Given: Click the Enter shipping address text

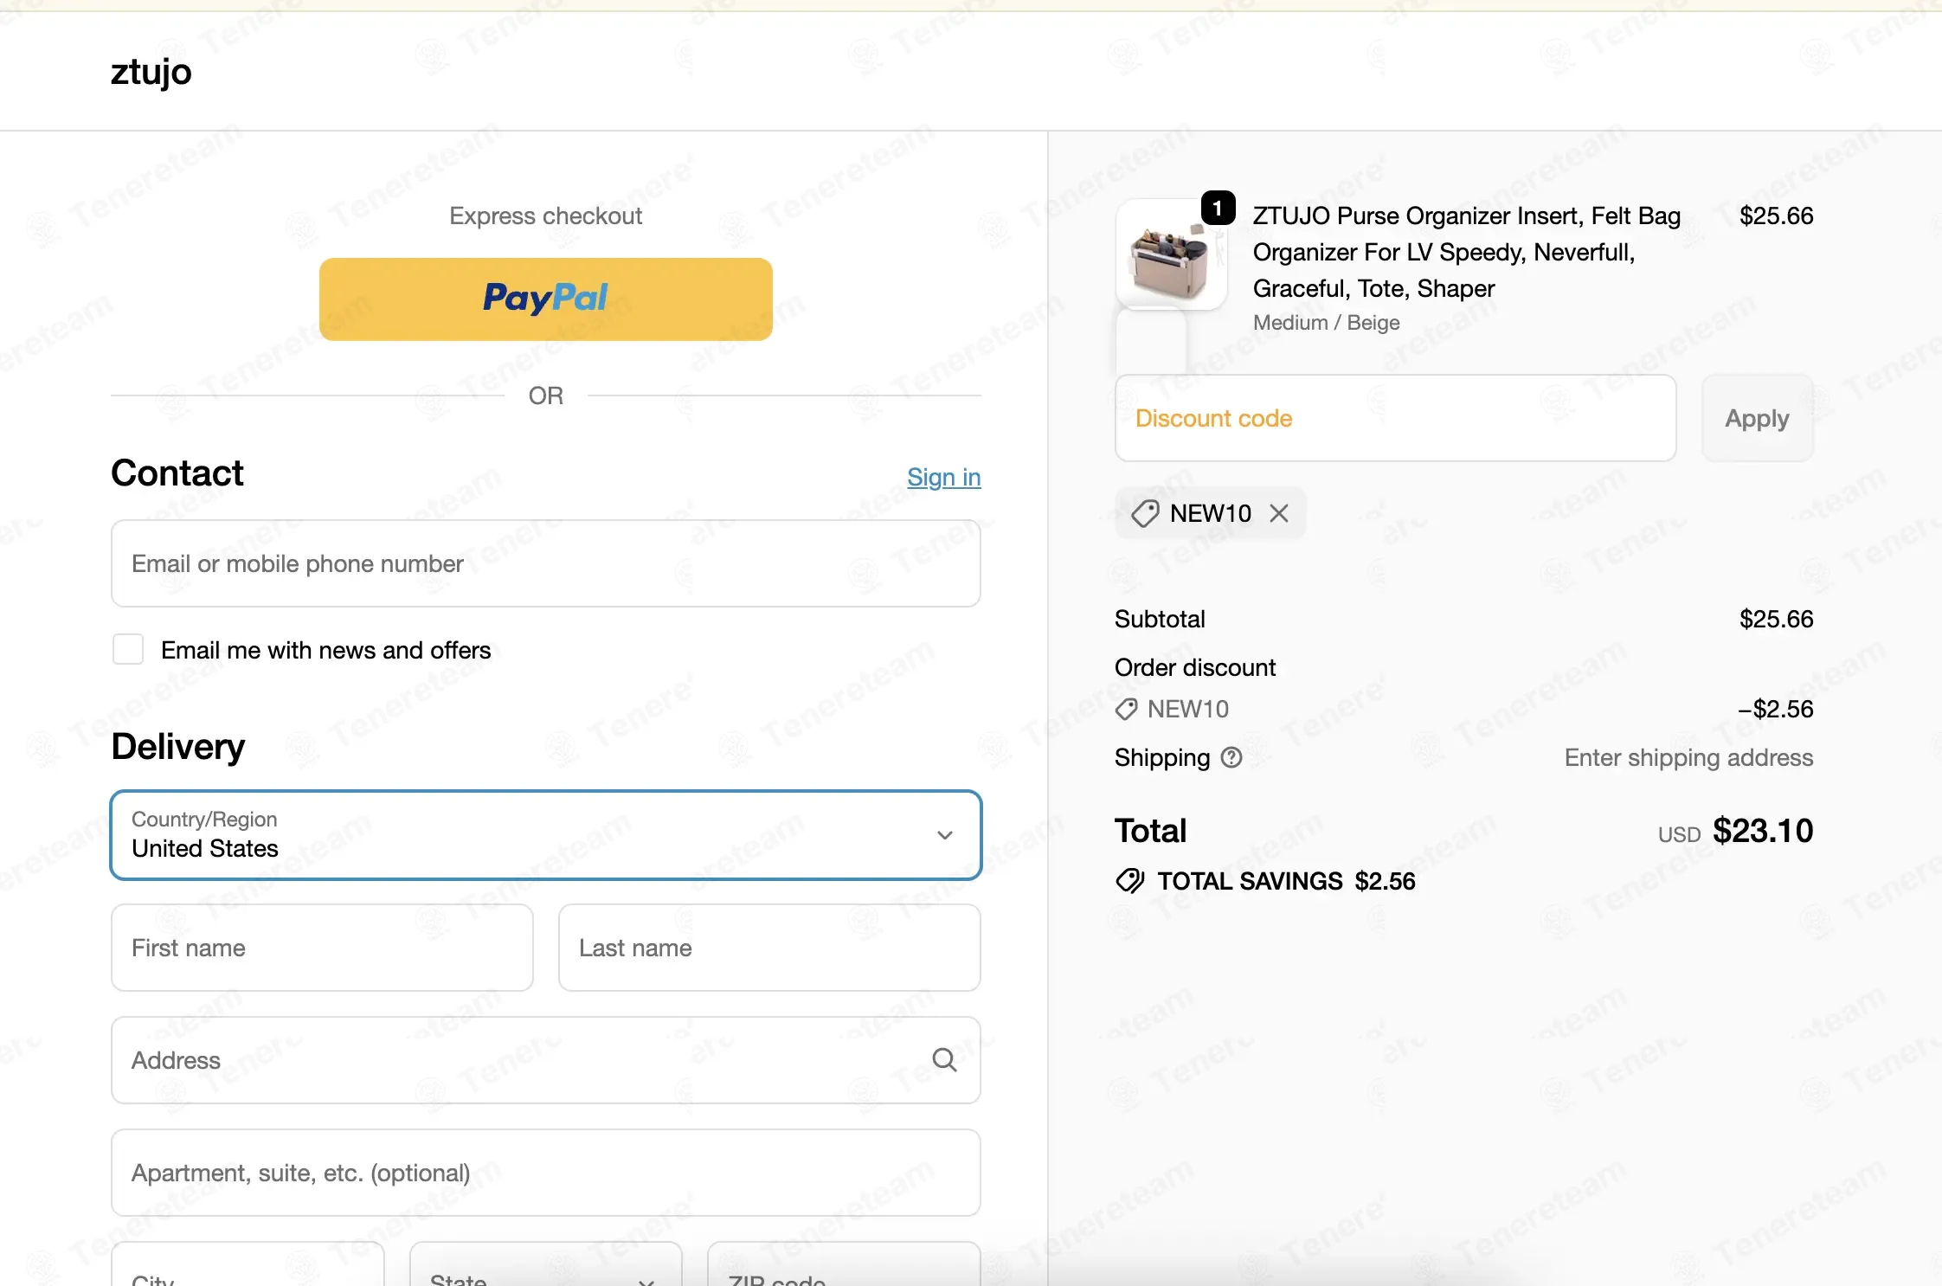Looking at the screenshot, I should tap(1688, 757).
